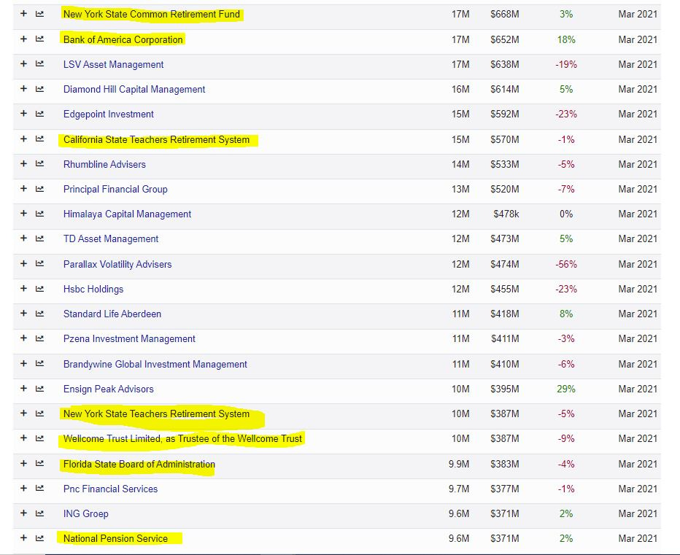Viewport: 680px width, 555px height.
Task: Expand the California State Teachers Retirement System row
Action: point(23,139)
